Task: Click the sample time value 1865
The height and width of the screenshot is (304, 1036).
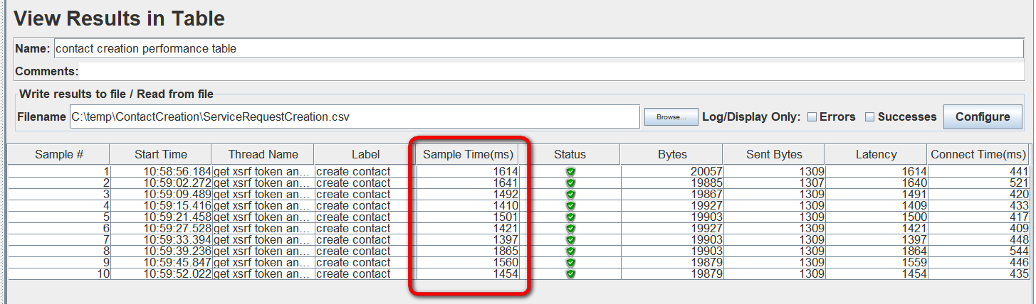Action: [x=506, y=251]
